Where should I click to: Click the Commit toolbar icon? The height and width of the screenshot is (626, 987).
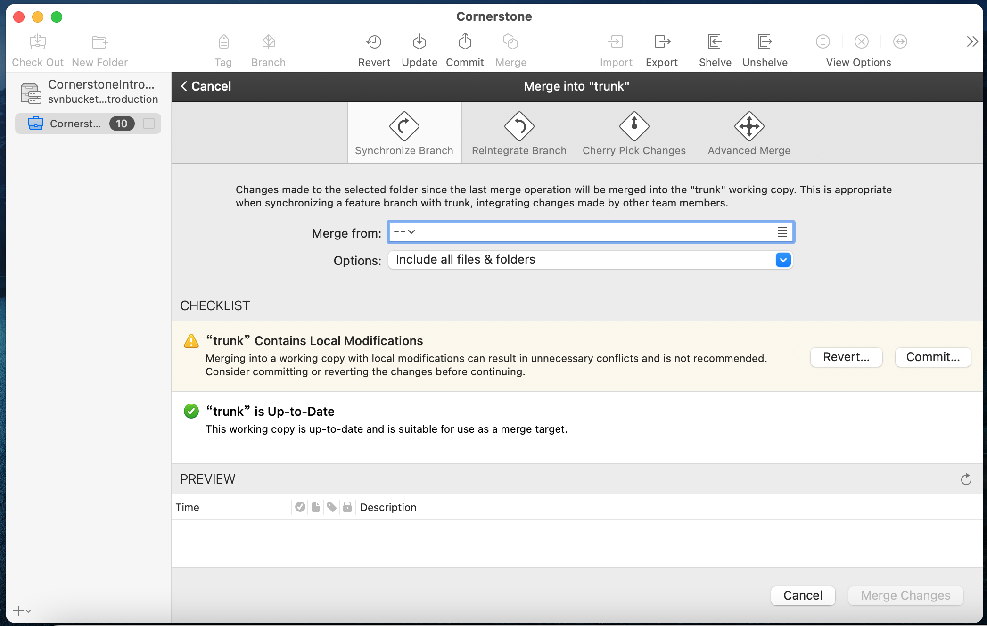[x=465, y=41]
